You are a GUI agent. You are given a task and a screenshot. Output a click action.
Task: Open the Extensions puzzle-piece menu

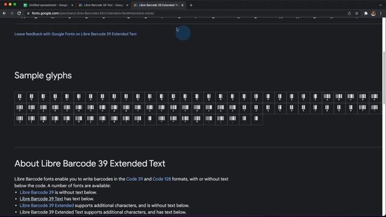[365, 13]
